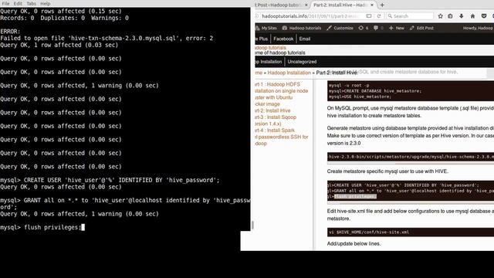Switch to the Part-2: Install Hive tab
Image resolution: width=494 pixels, height=278 pixels.
340,5
